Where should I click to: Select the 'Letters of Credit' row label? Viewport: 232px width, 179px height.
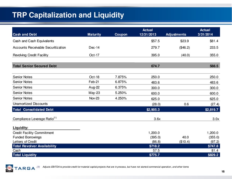tap(25, 142)
